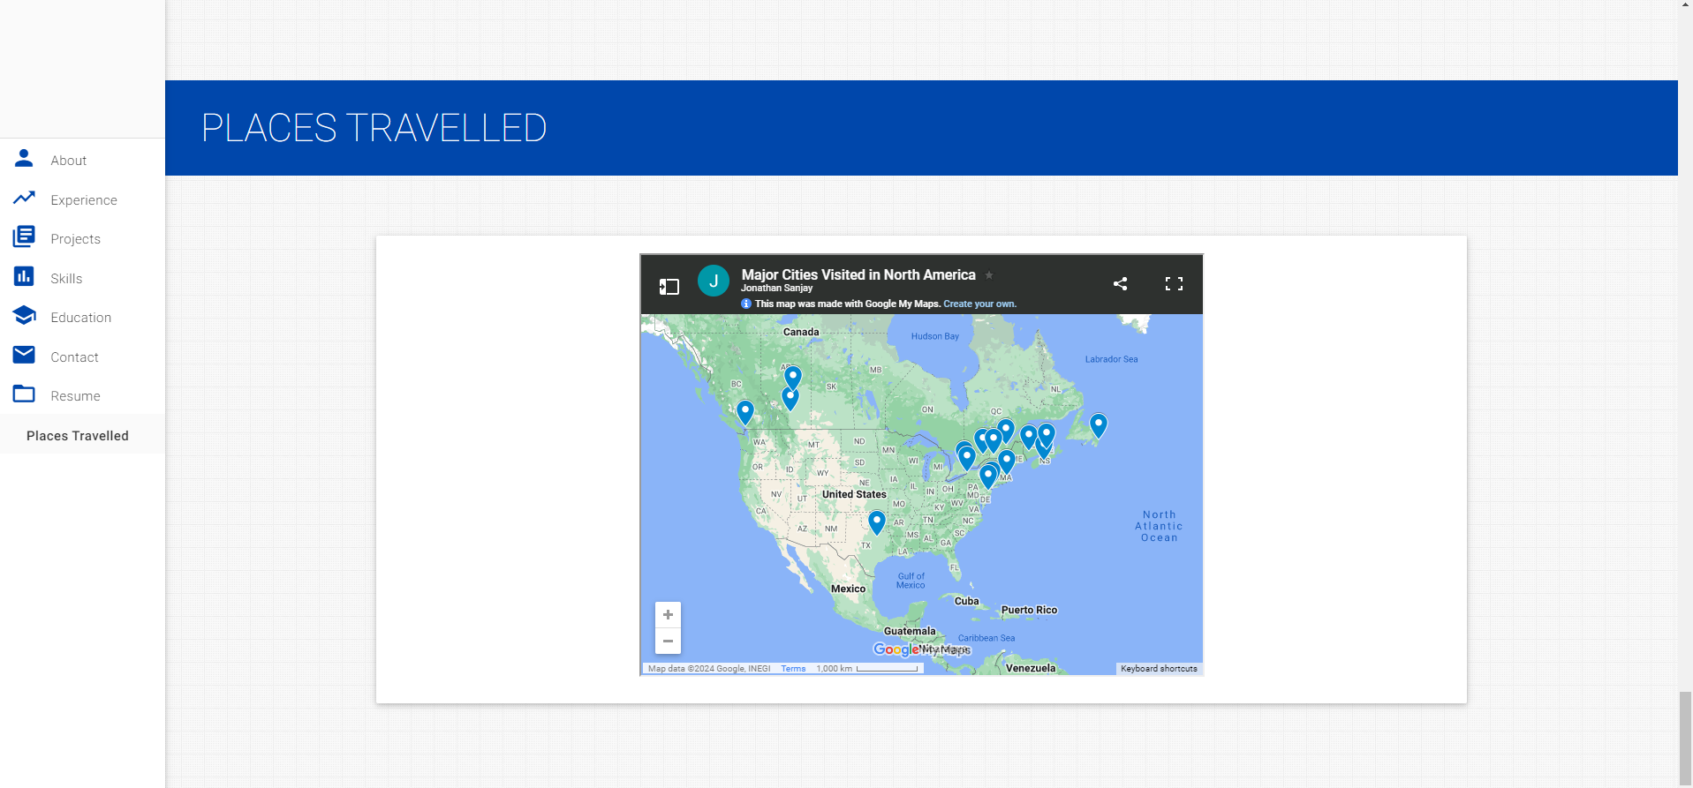Click the Resume folder icon
This screenshot has width=1693, height=788.
point(24,394)
